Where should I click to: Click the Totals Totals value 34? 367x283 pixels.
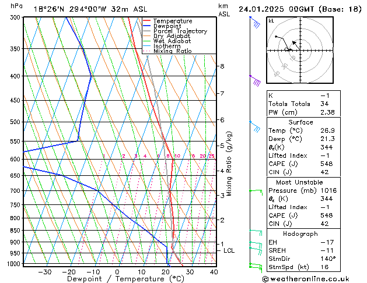click(324, 104)
